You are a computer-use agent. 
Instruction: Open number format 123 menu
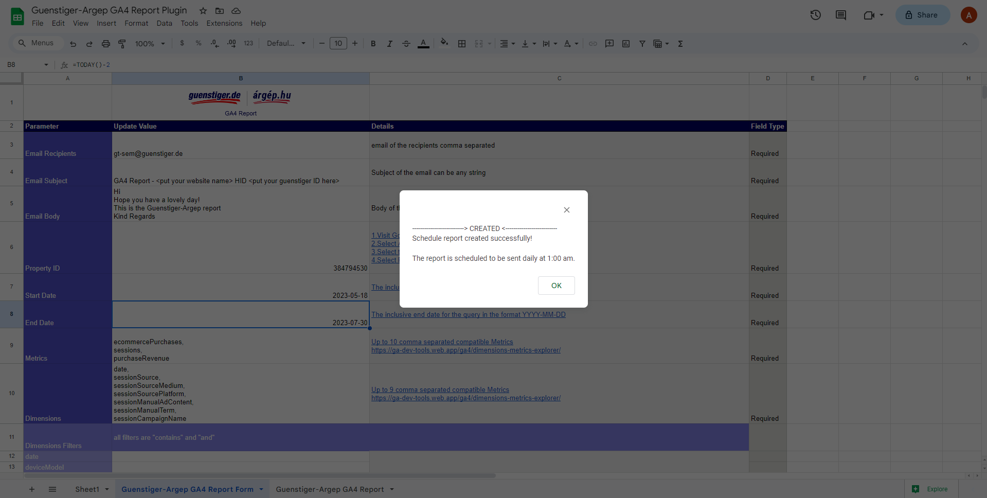click(x=248, y=44)
